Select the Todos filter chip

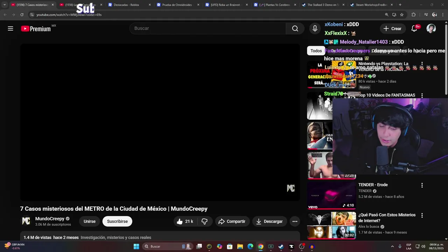click(x=316, y=51)
